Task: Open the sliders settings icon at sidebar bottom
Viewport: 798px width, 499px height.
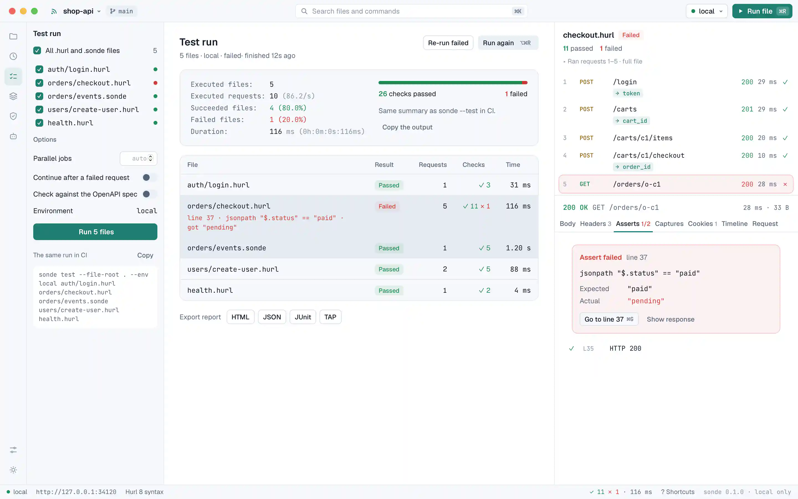Action: coord(13,450)
